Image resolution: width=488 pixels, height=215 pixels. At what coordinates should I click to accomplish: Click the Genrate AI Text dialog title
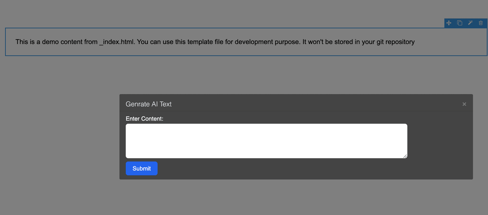pyautogui.click(x=148, y=104)
